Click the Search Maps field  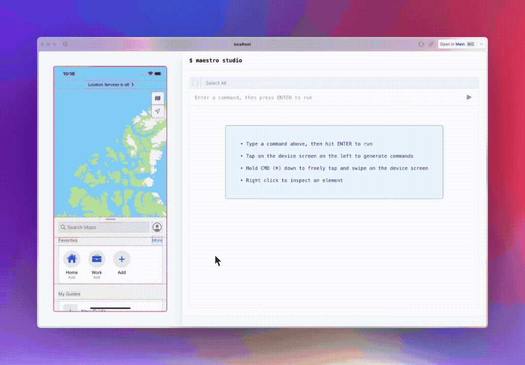coord(104,227)
